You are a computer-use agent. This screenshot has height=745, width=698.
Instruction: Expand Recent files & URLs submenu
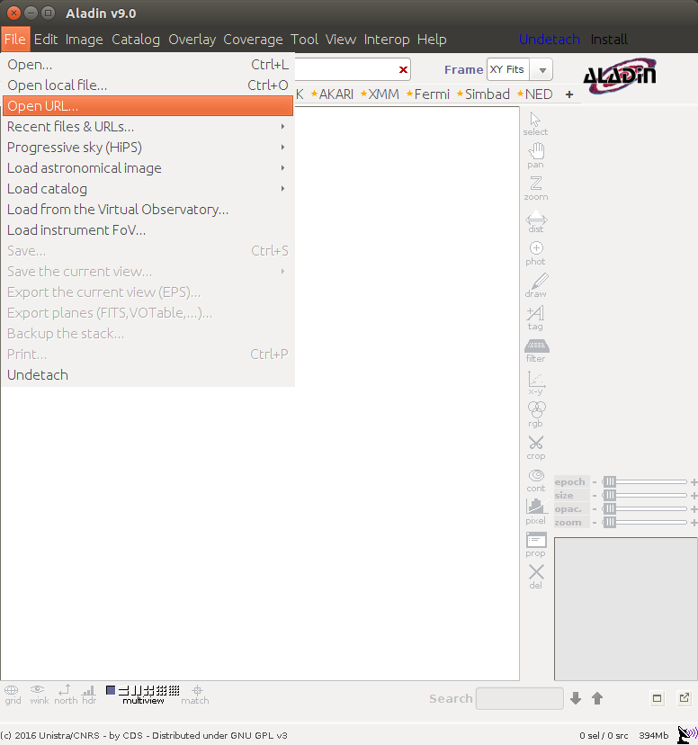pos(148,126)
